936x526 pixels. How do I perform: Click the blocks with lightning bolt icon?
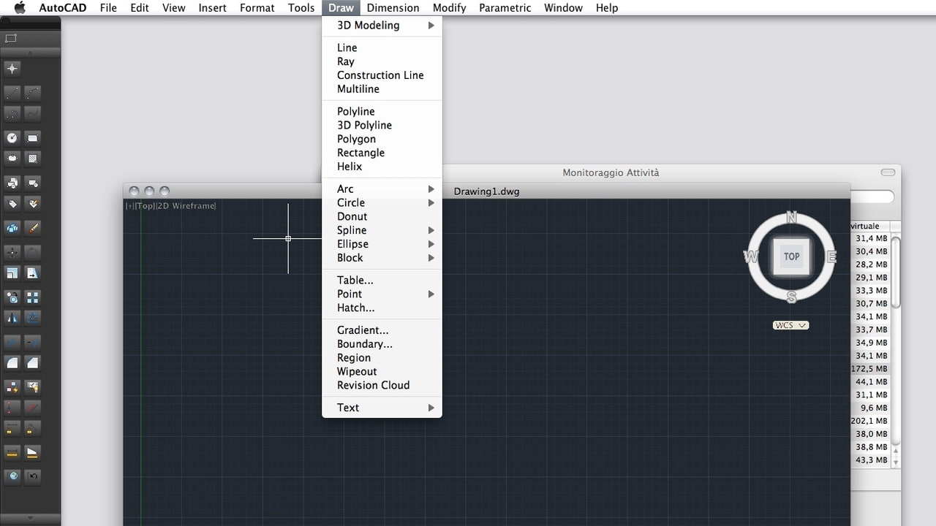pyautogui.click(x=12, y=386)
